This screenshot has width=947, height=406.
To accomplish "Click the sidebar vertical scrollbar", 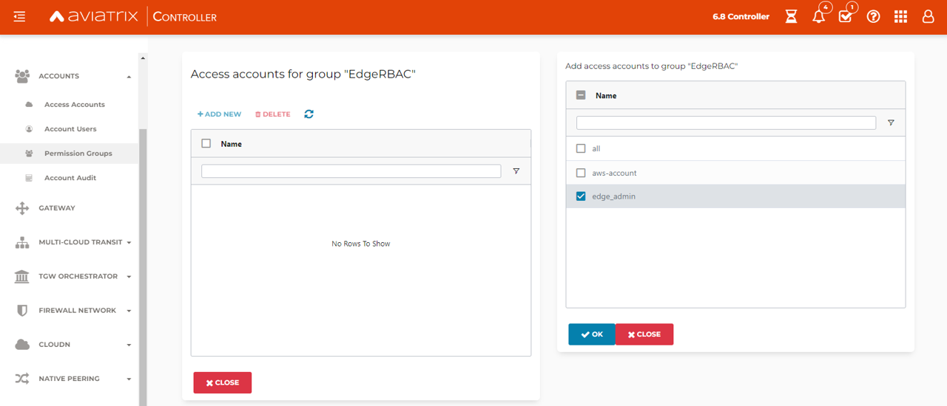I will coord(143,266).
